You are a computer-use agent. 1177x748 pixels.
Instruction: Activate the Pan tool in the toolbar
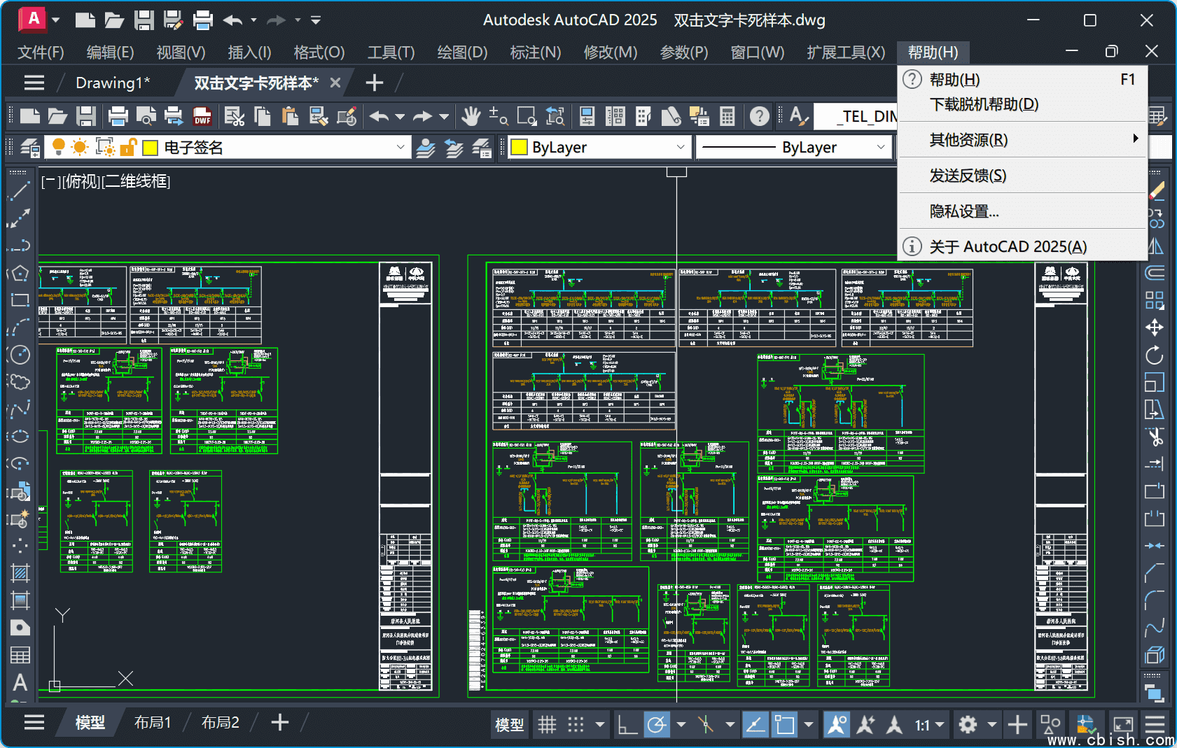(471, 116)
